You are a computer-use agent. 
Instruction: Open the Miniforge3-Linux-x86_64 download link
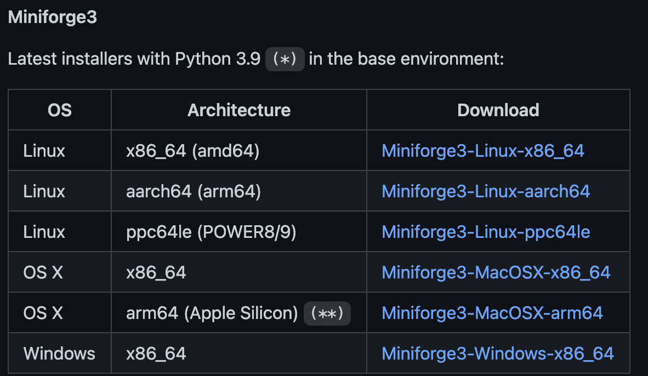(482, 151)
